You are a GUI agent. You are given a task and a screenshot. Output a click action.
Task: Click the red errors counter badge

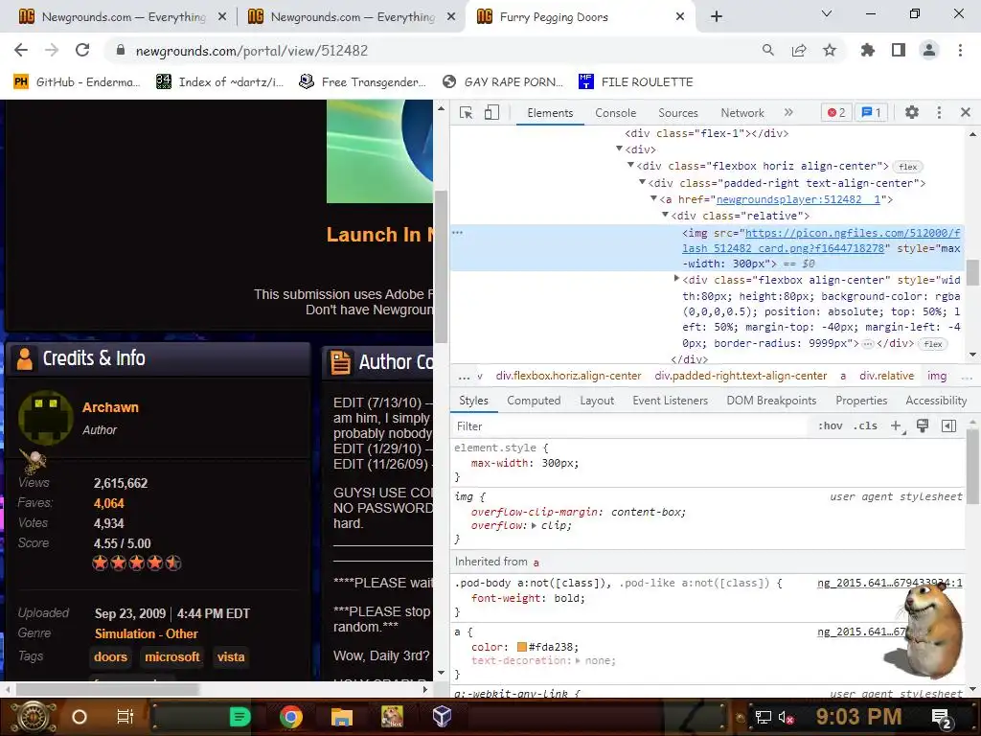tap(836, 113)
